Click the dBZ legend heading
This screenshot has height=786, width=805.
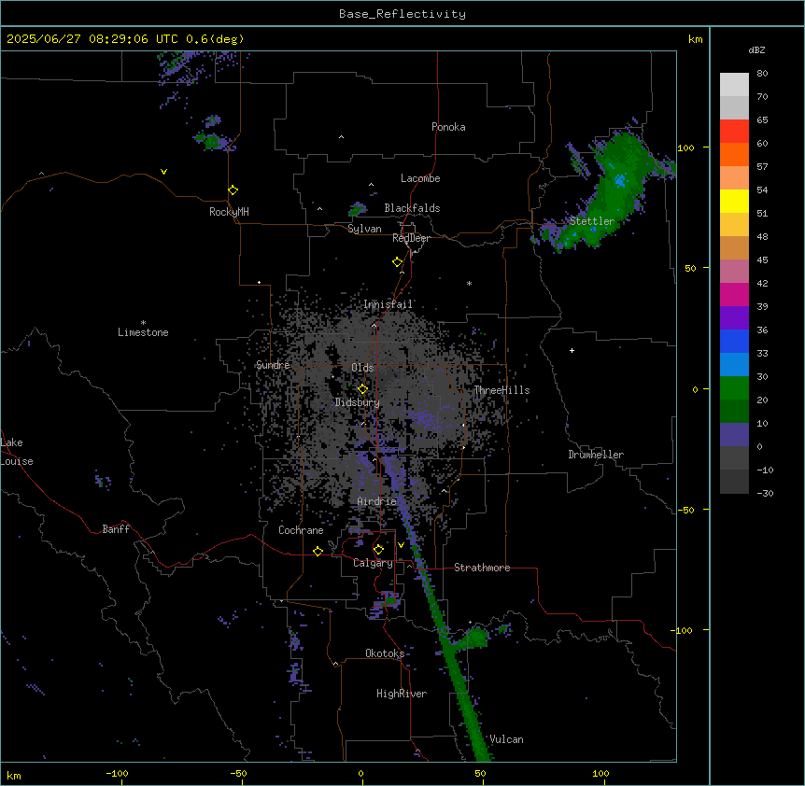[x=756, y=50]
